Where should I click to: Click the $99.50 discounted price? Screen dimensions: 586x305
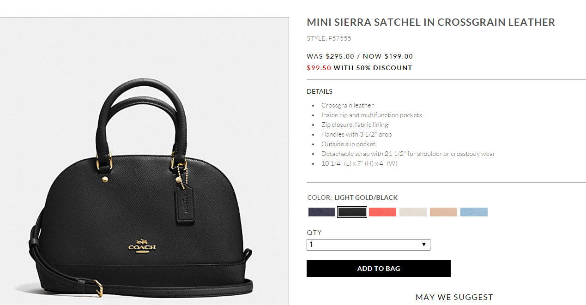point(318,68)
